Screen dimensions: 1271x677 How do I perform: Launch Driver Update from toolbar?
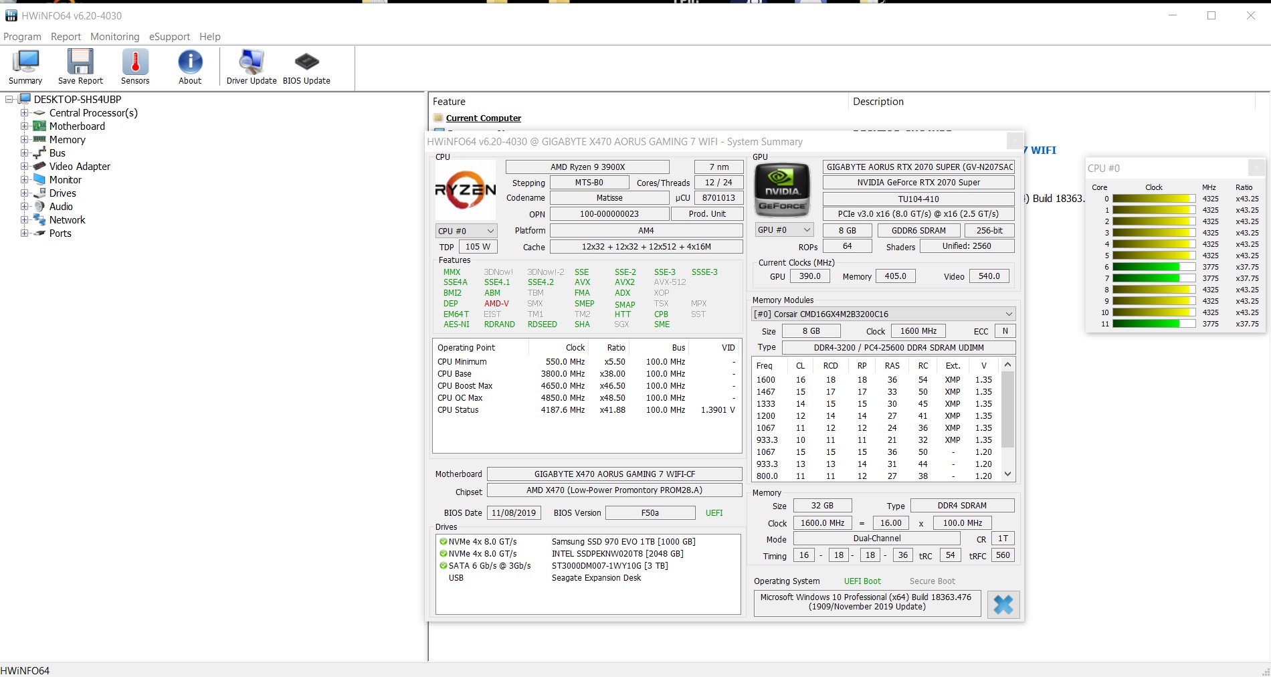252,67
